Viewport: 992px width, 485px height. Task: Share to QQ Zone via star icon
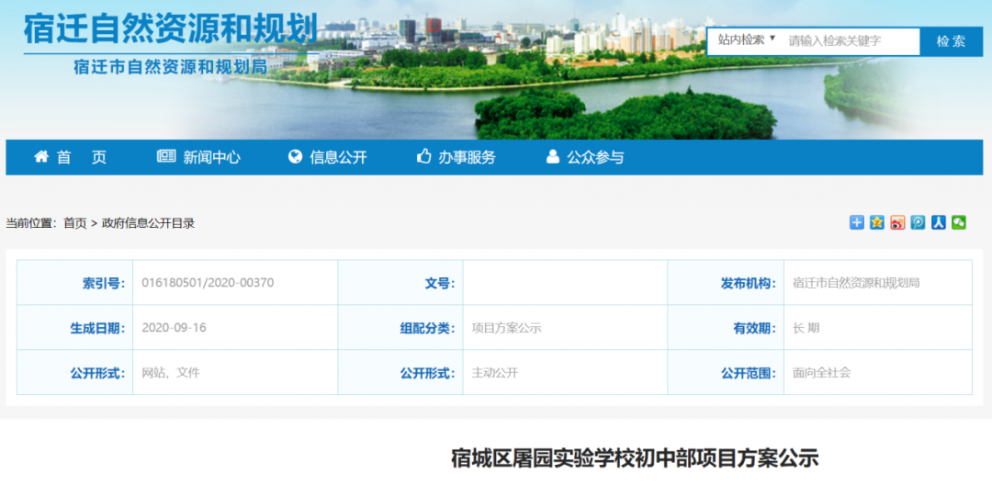pyautogui.click(x=877, y=222)
